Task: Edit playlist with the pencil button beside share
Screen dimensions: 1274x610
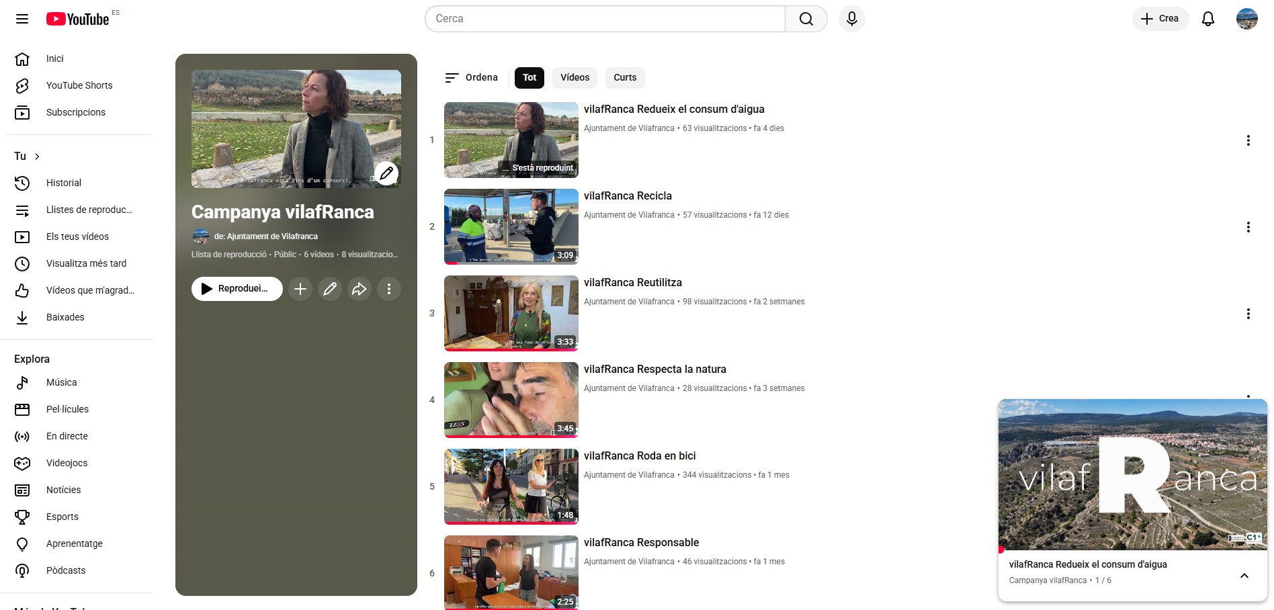Action: coord(330,289)
